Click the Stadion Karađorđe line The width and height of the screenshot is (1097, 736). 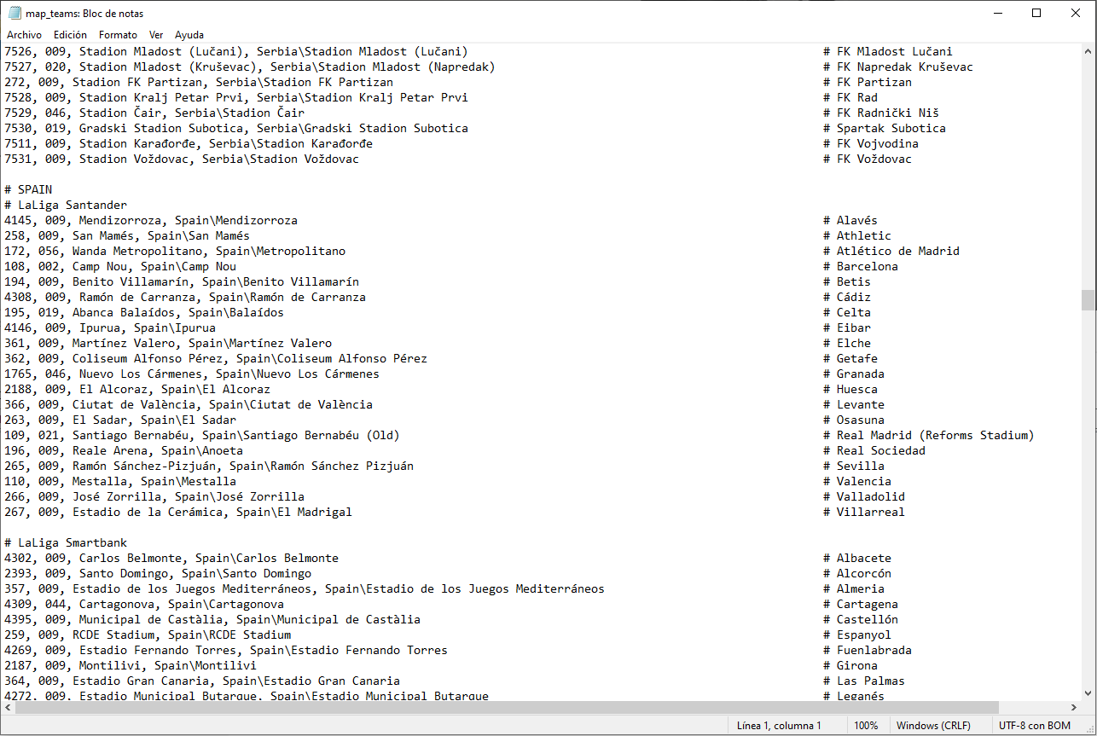[x=189, y=143]
